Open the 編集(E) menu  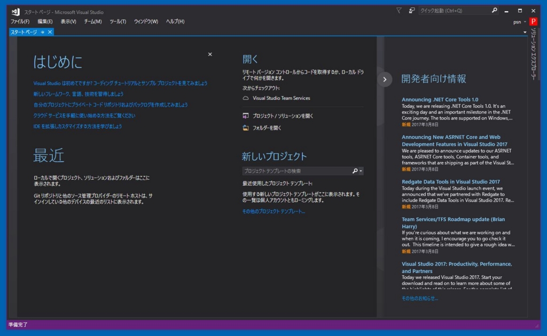tap(45, 21)
